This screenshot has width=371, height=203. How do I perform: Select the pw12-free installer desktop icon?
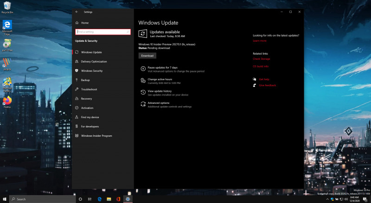7,45
